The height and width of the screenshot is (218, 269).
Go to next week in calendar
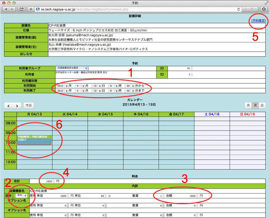click(x=17, y=106)
